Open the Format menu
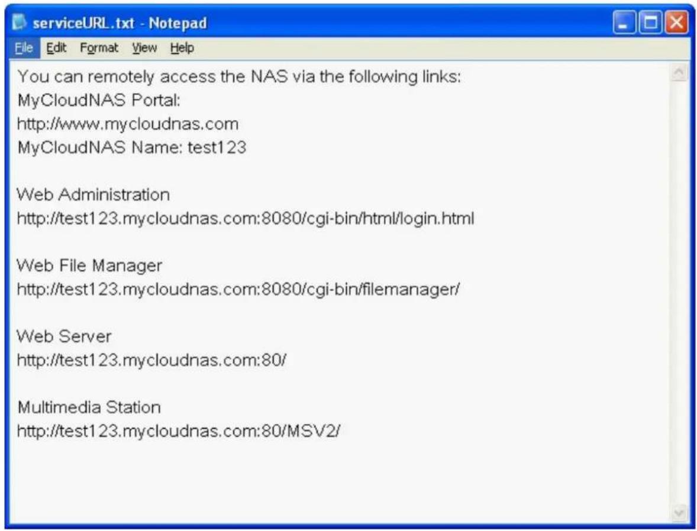 [99, 47]
